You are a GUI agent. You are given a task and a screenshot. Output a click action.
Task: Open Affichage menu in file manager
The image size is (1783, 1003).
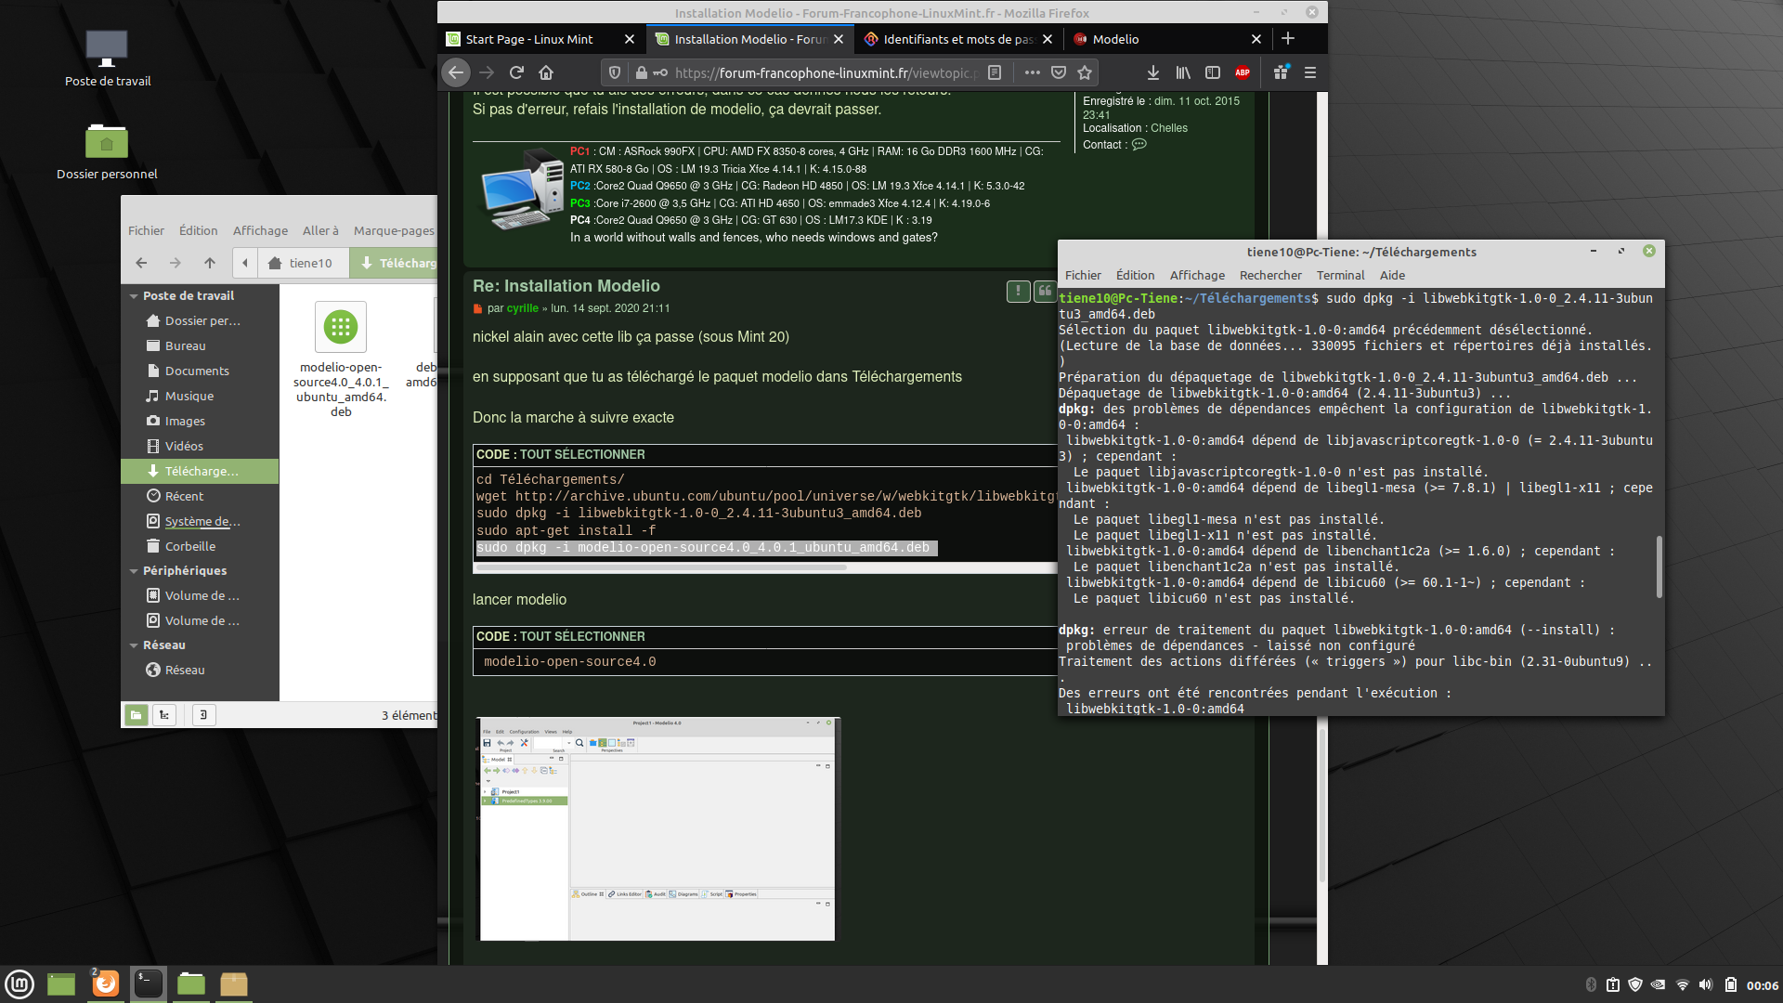260,230
